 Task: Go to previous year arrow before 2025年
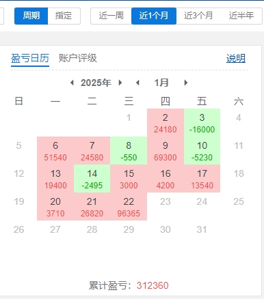coord(72,83)
